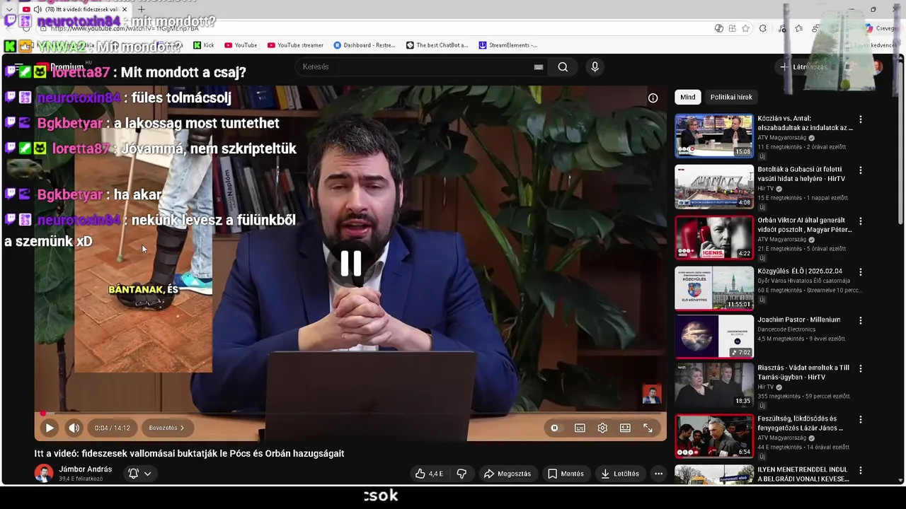Open Betolták a Gubacsi út video

pos(714,187)
